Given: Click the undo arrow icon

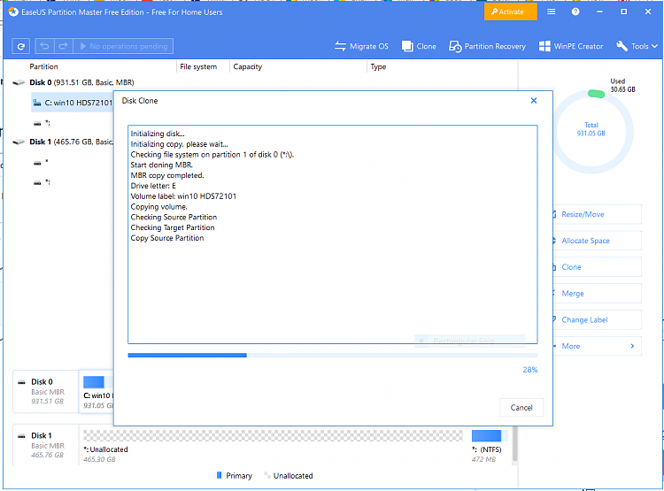Looking at the screenshot, I should (x=44, y=46).
